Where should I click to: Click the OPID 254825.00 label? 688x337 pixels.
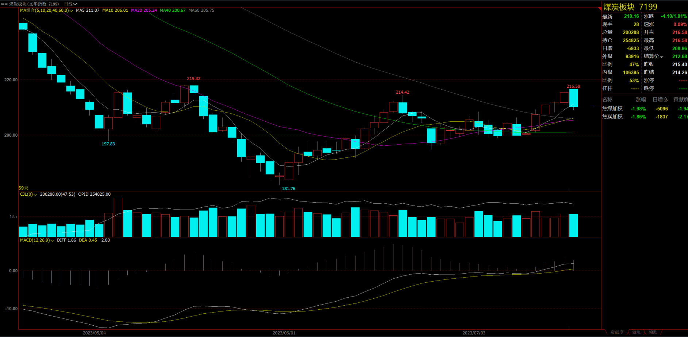(x=94, y=194)
